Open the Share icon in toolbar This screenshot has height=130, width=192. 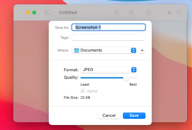pyautogui.click(x=148, y=12)
